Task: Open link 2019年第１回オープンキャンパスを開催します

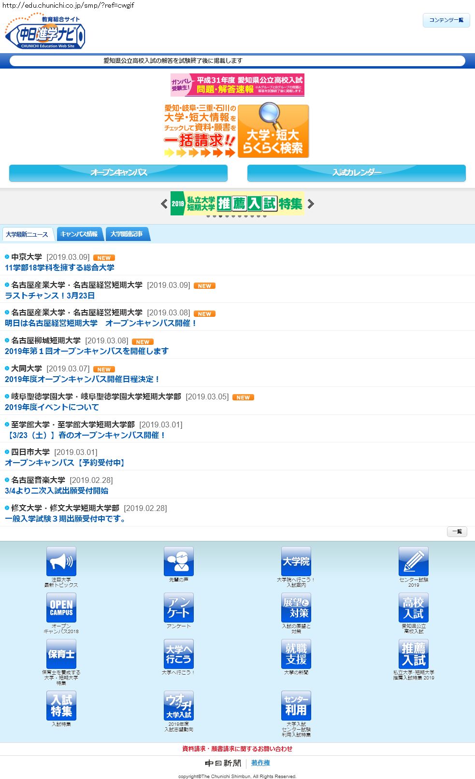Action: (x=86, y=351)
